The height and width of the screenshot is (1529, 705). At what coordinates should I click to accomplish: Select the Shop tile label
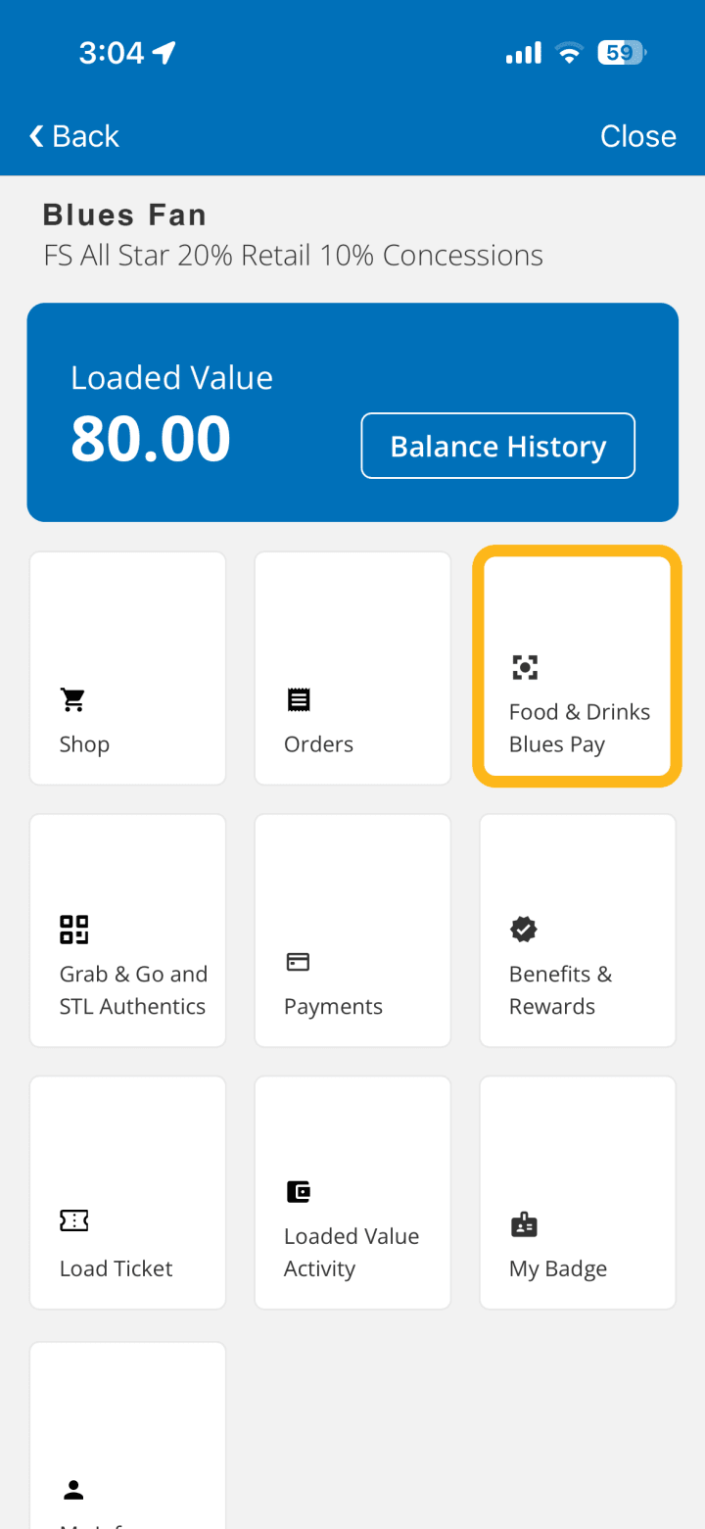[x=84, y=744]
